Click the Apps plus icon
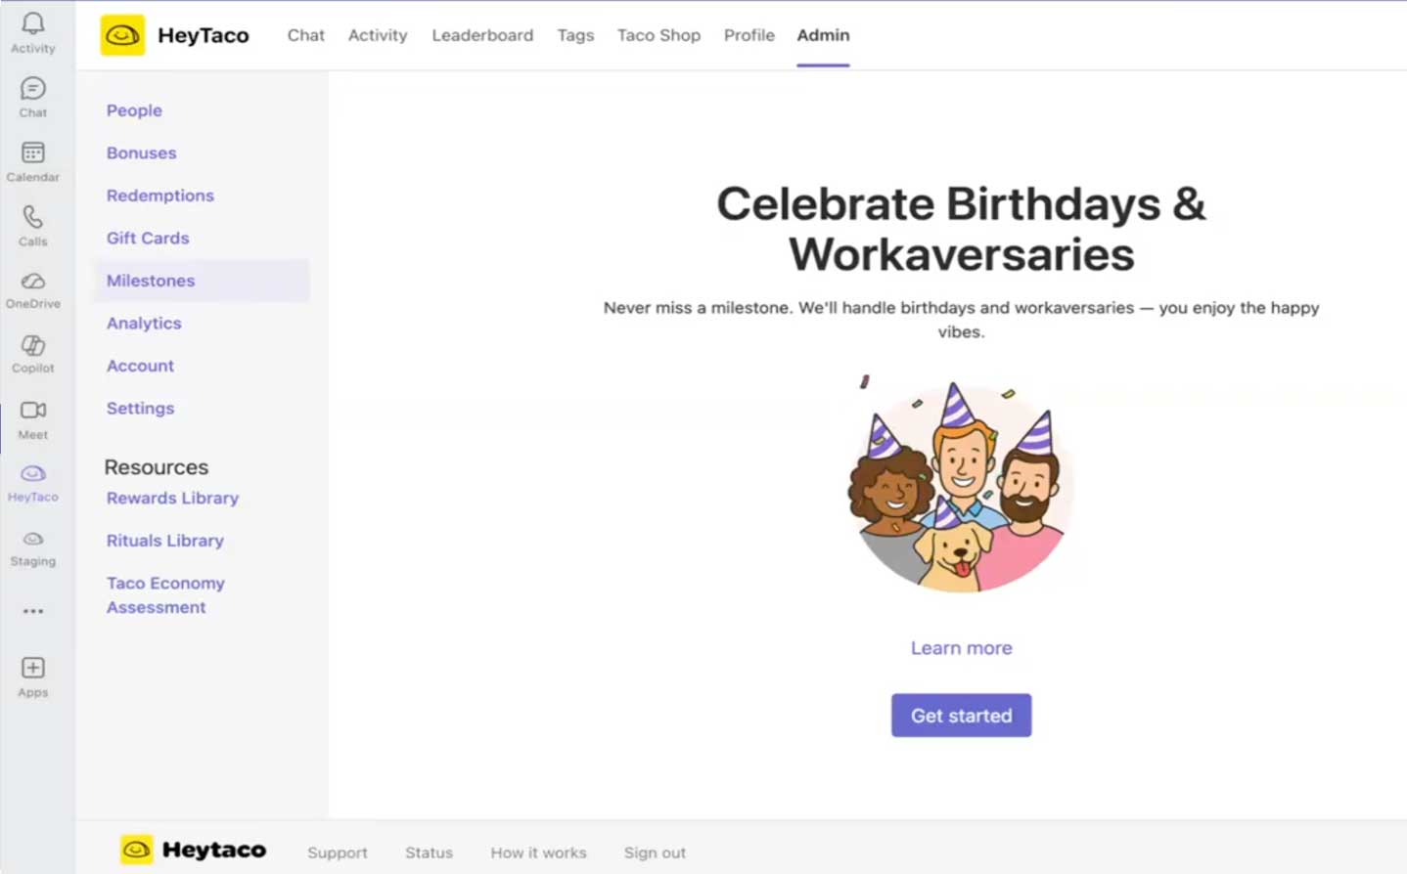 (x=33, y=669)
